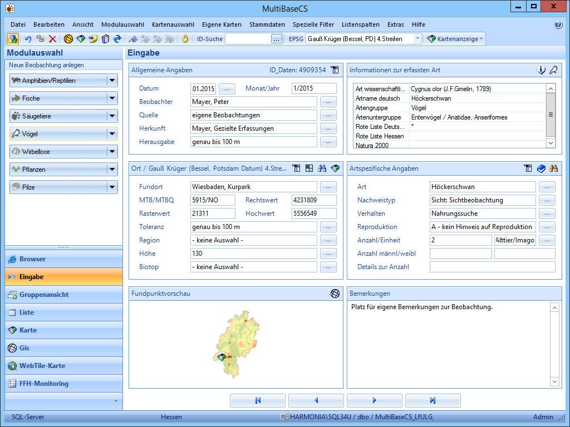Click the browse button next to Fundort
Image resolution: width=570 pixels, height=427 pixels.
pyautogui.click(x=328, y=187)
